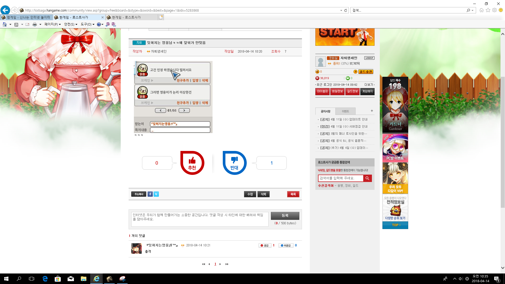This screenshot has height=284, width=505.
Task: Click the 공감 button on the comment
Action: pos(265,245)
